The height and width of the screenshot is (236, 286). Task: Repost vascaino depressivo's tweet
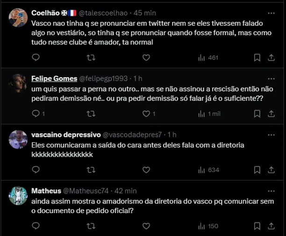(x=92, y=170)
